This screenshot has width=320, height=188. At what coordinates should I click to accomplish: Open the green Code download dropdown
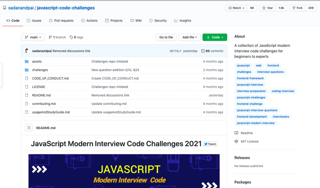point(215,37)
